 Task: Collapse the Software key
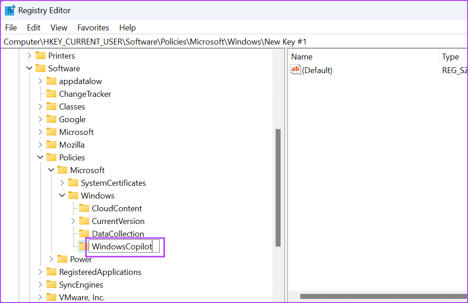(x=29, y=68)
